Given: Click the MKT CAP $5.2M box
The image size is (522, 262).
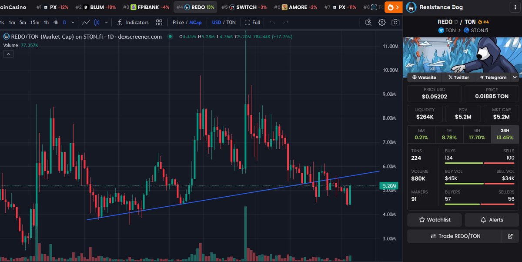Looking at the screenshot, I should tap(501, 114).
